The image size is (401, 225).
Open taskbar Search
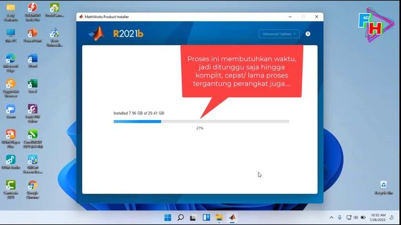tap(180, 217)
